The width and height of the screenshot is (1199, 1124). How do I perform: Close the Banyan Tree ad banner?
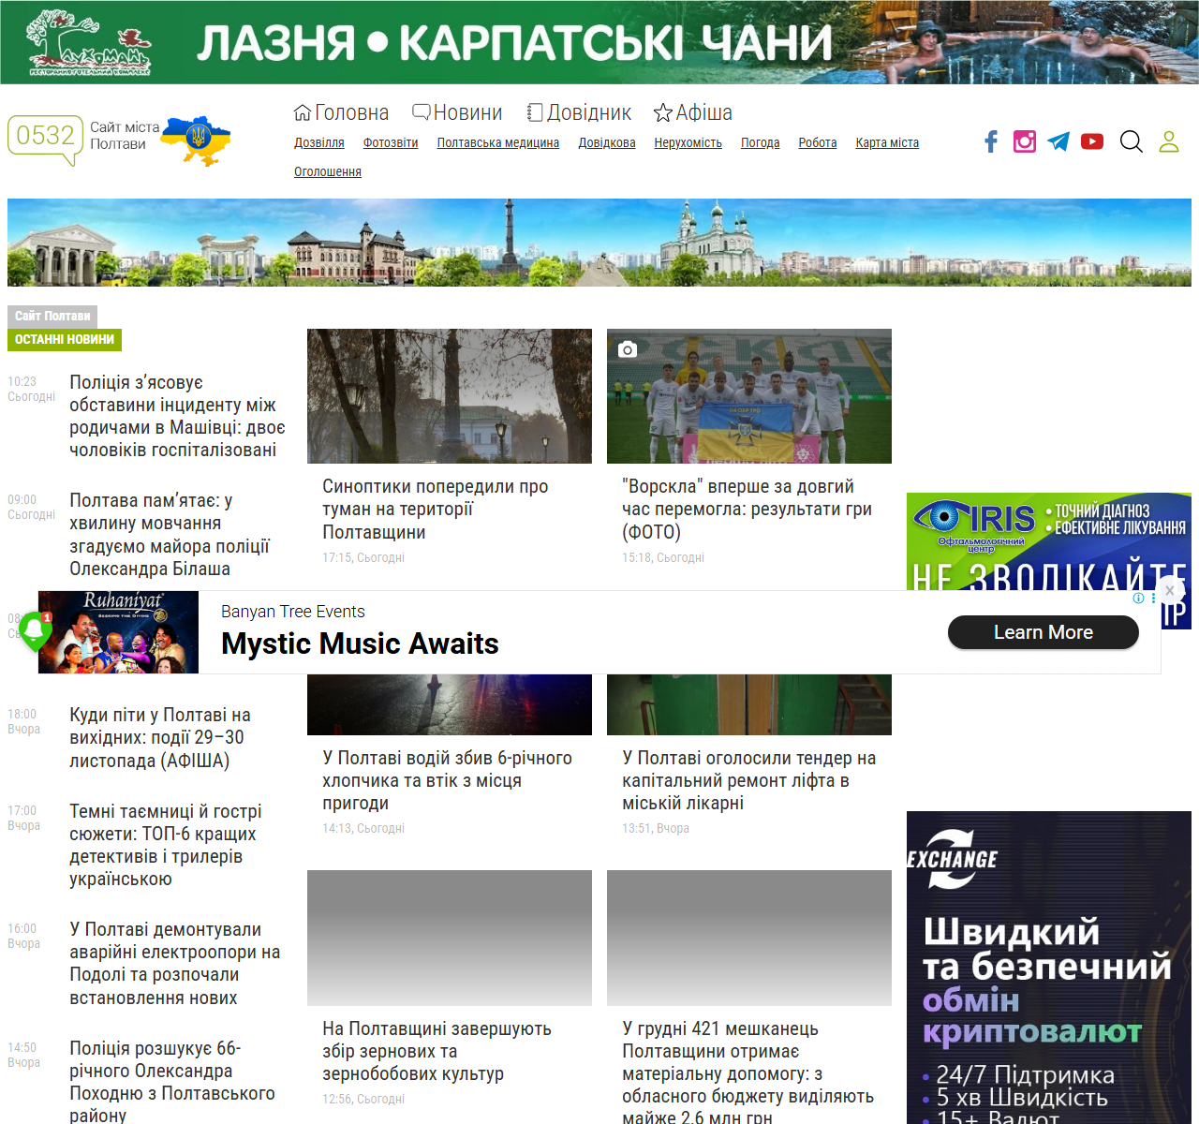(1169, 591)
